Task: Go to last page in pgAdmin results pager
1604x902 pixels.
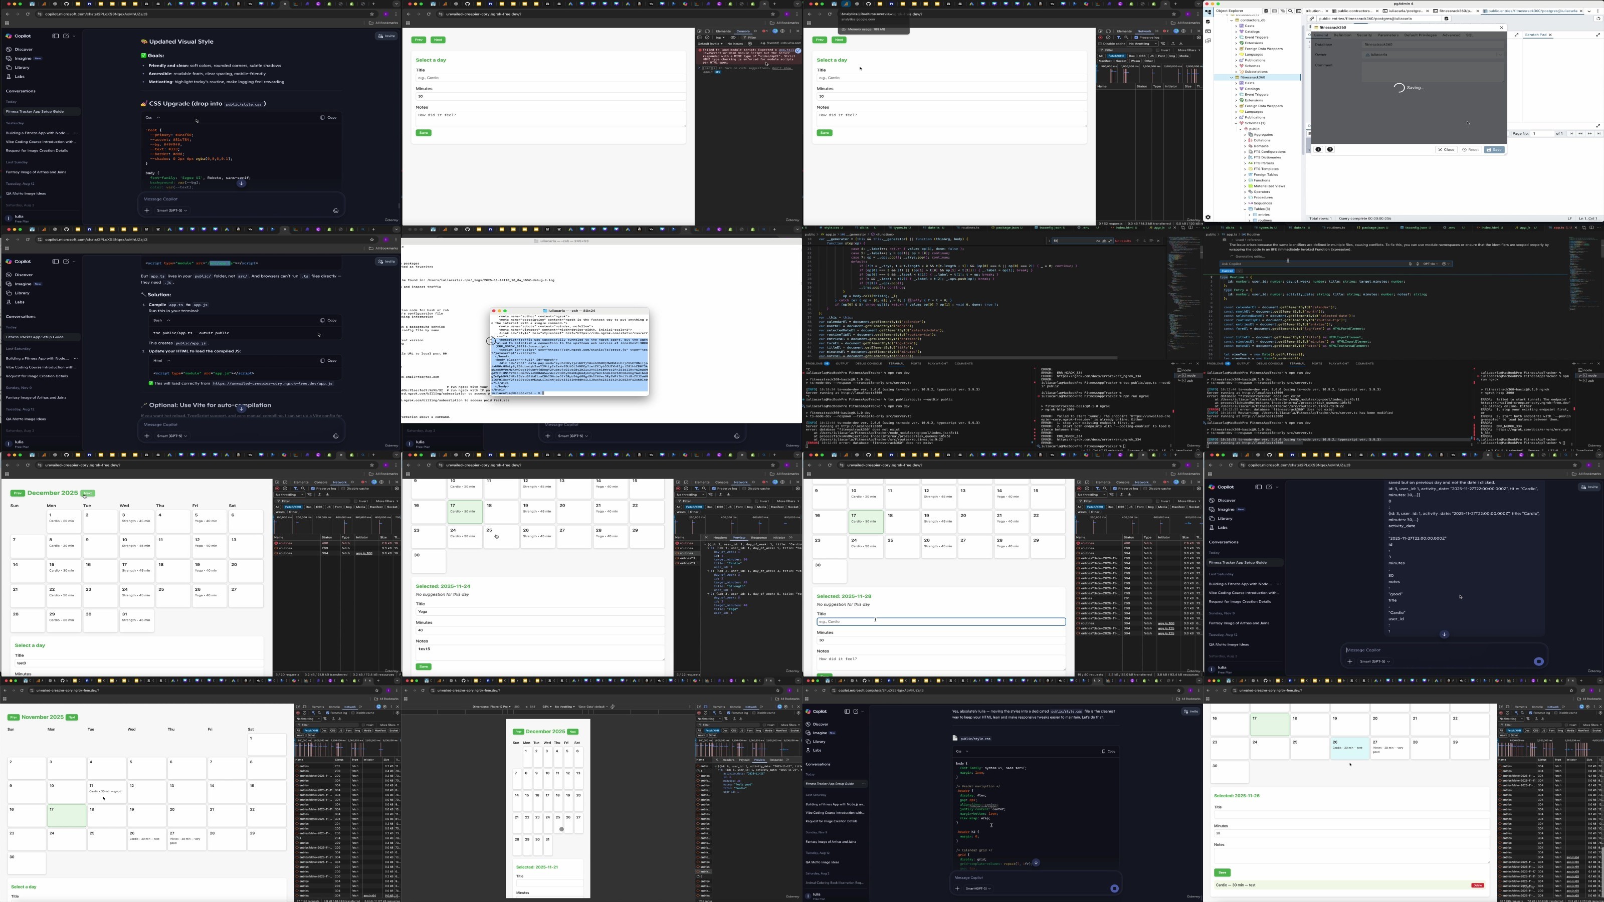Action: pyautogui.click(x=1598, y=133)
